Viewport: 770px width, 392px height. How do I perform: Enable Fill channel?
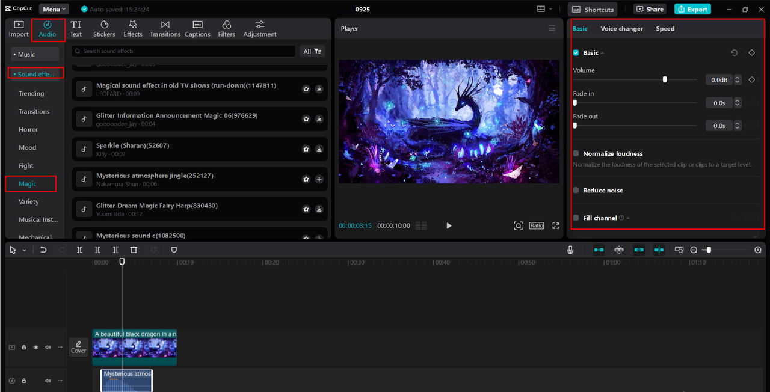tap(576, 218)
